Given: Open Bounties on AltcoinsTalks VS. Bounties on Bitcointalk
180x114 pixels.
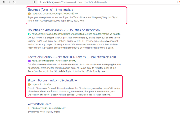Looking at the screenshot, I should [64, 30].
